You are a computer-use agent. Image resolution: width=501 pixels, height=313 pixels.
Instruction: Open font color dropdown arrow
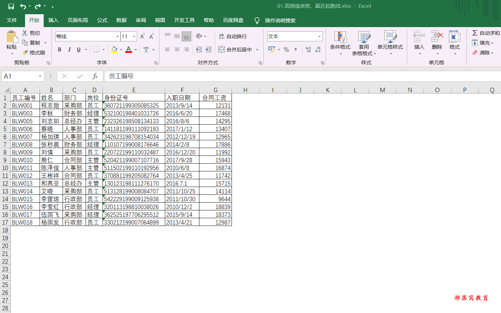pos(136,49)
